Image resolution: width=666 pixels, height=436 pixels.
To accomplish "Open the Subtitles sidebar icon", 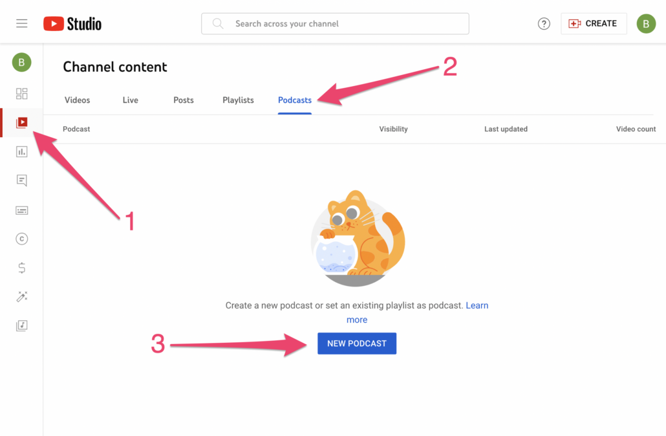I will coord(22,210).
